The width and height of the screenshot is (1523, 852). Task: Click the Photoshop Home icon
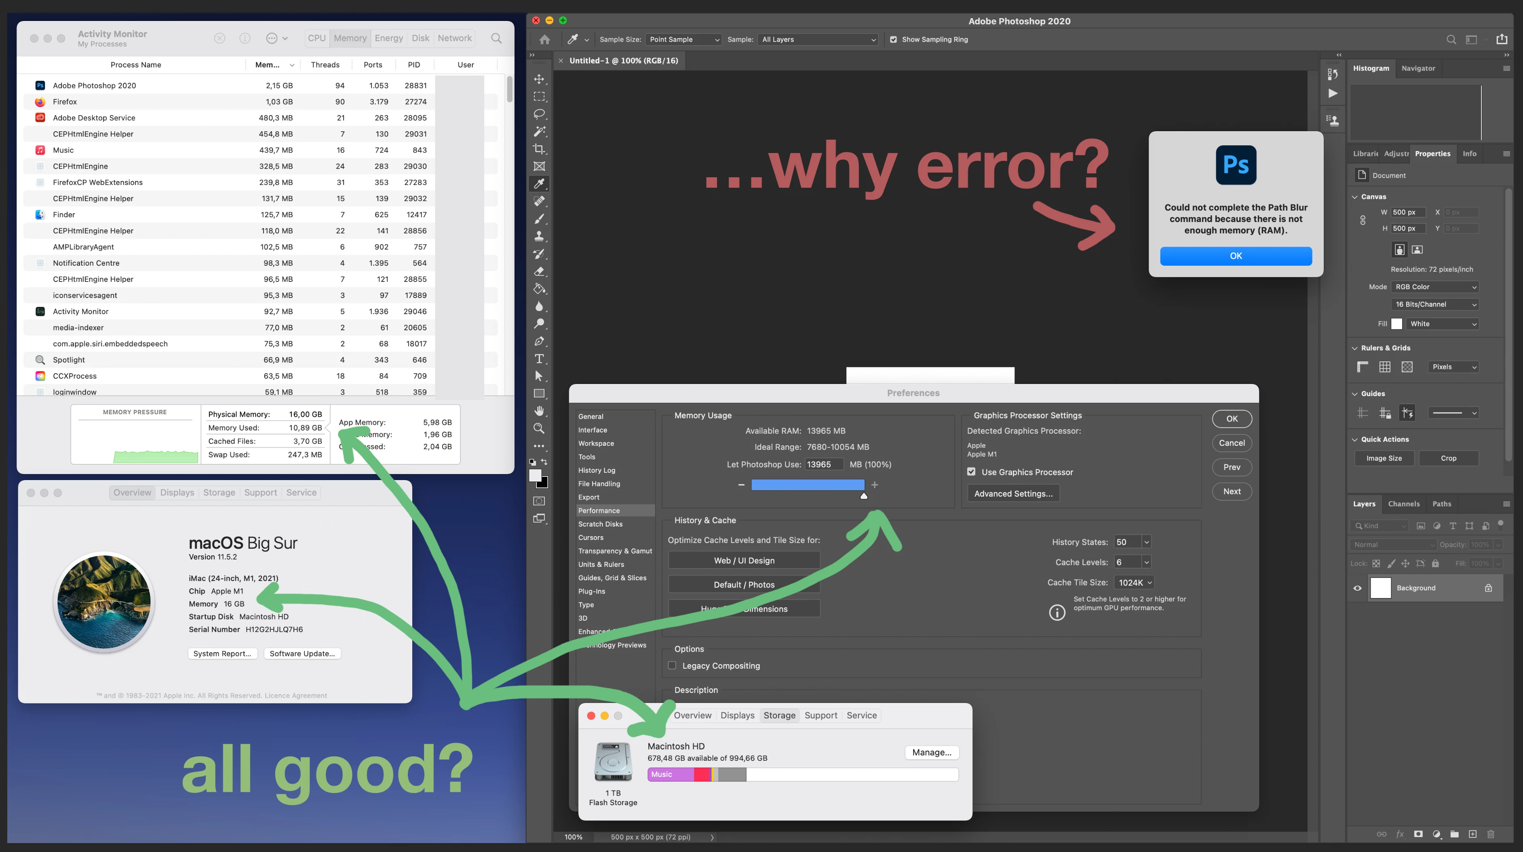[544, 40]
